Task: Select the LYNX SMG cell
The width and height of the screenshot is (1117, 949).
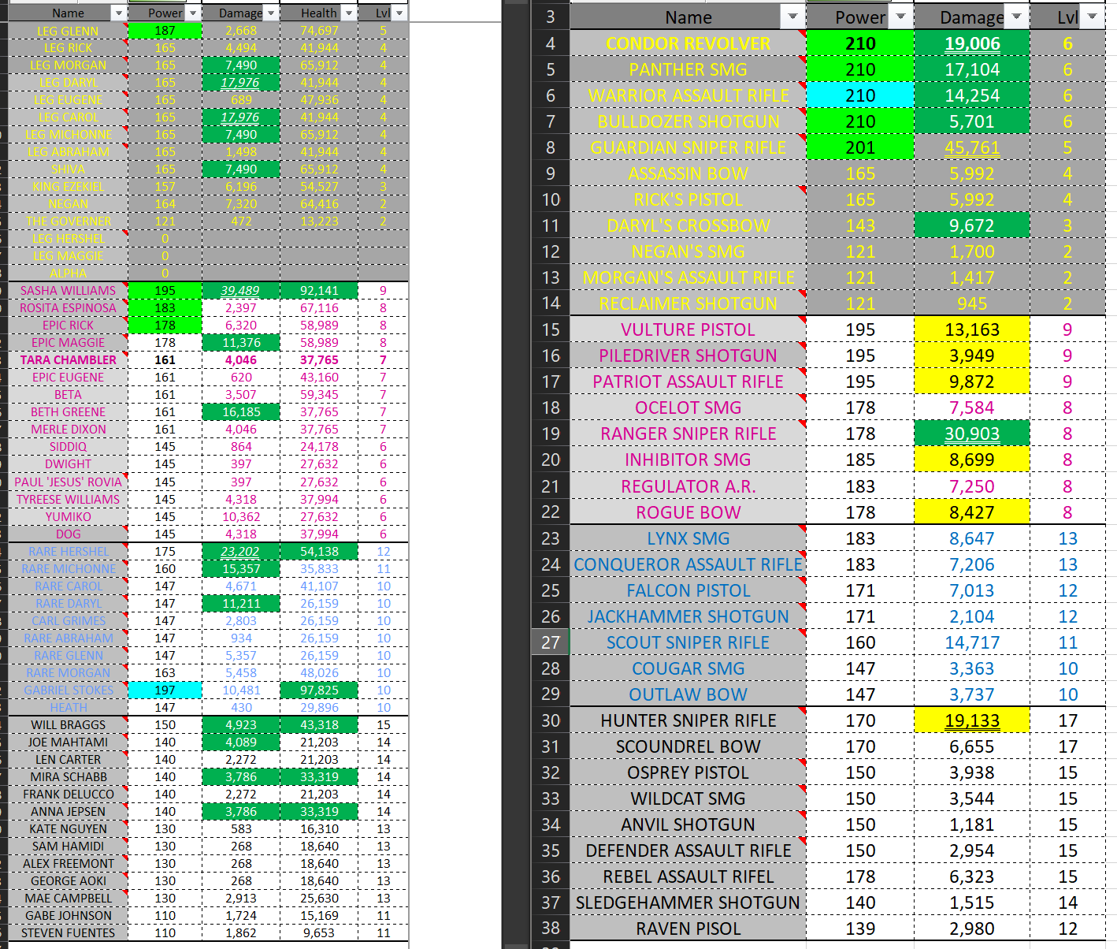Action: [688, 538]
